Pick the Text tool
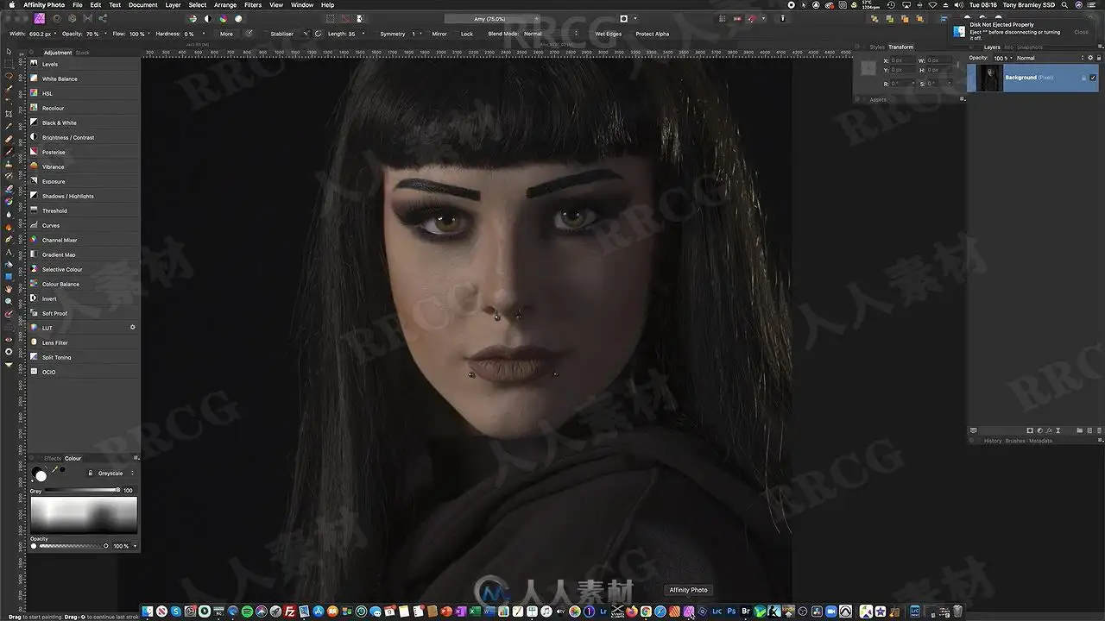The height and width of the screenshot is (621, 1105). 9,252
